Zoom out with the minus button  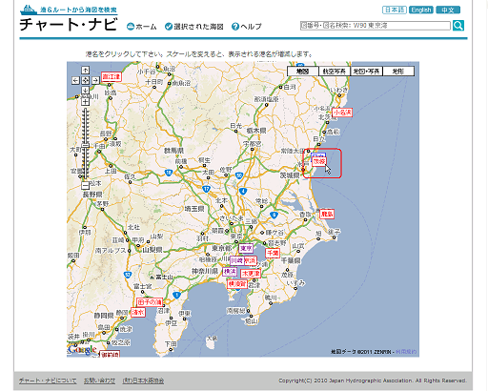point(85,185)
